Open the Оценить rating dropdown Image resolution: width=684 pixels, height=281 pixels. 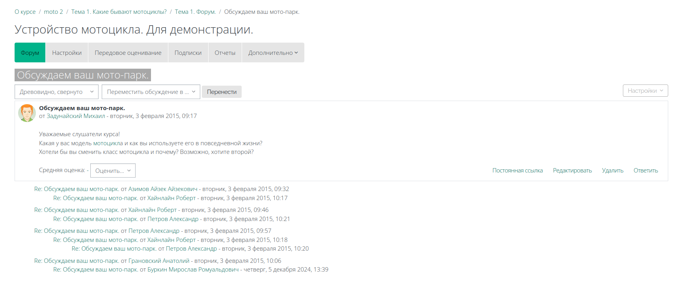tap(113, 170)
